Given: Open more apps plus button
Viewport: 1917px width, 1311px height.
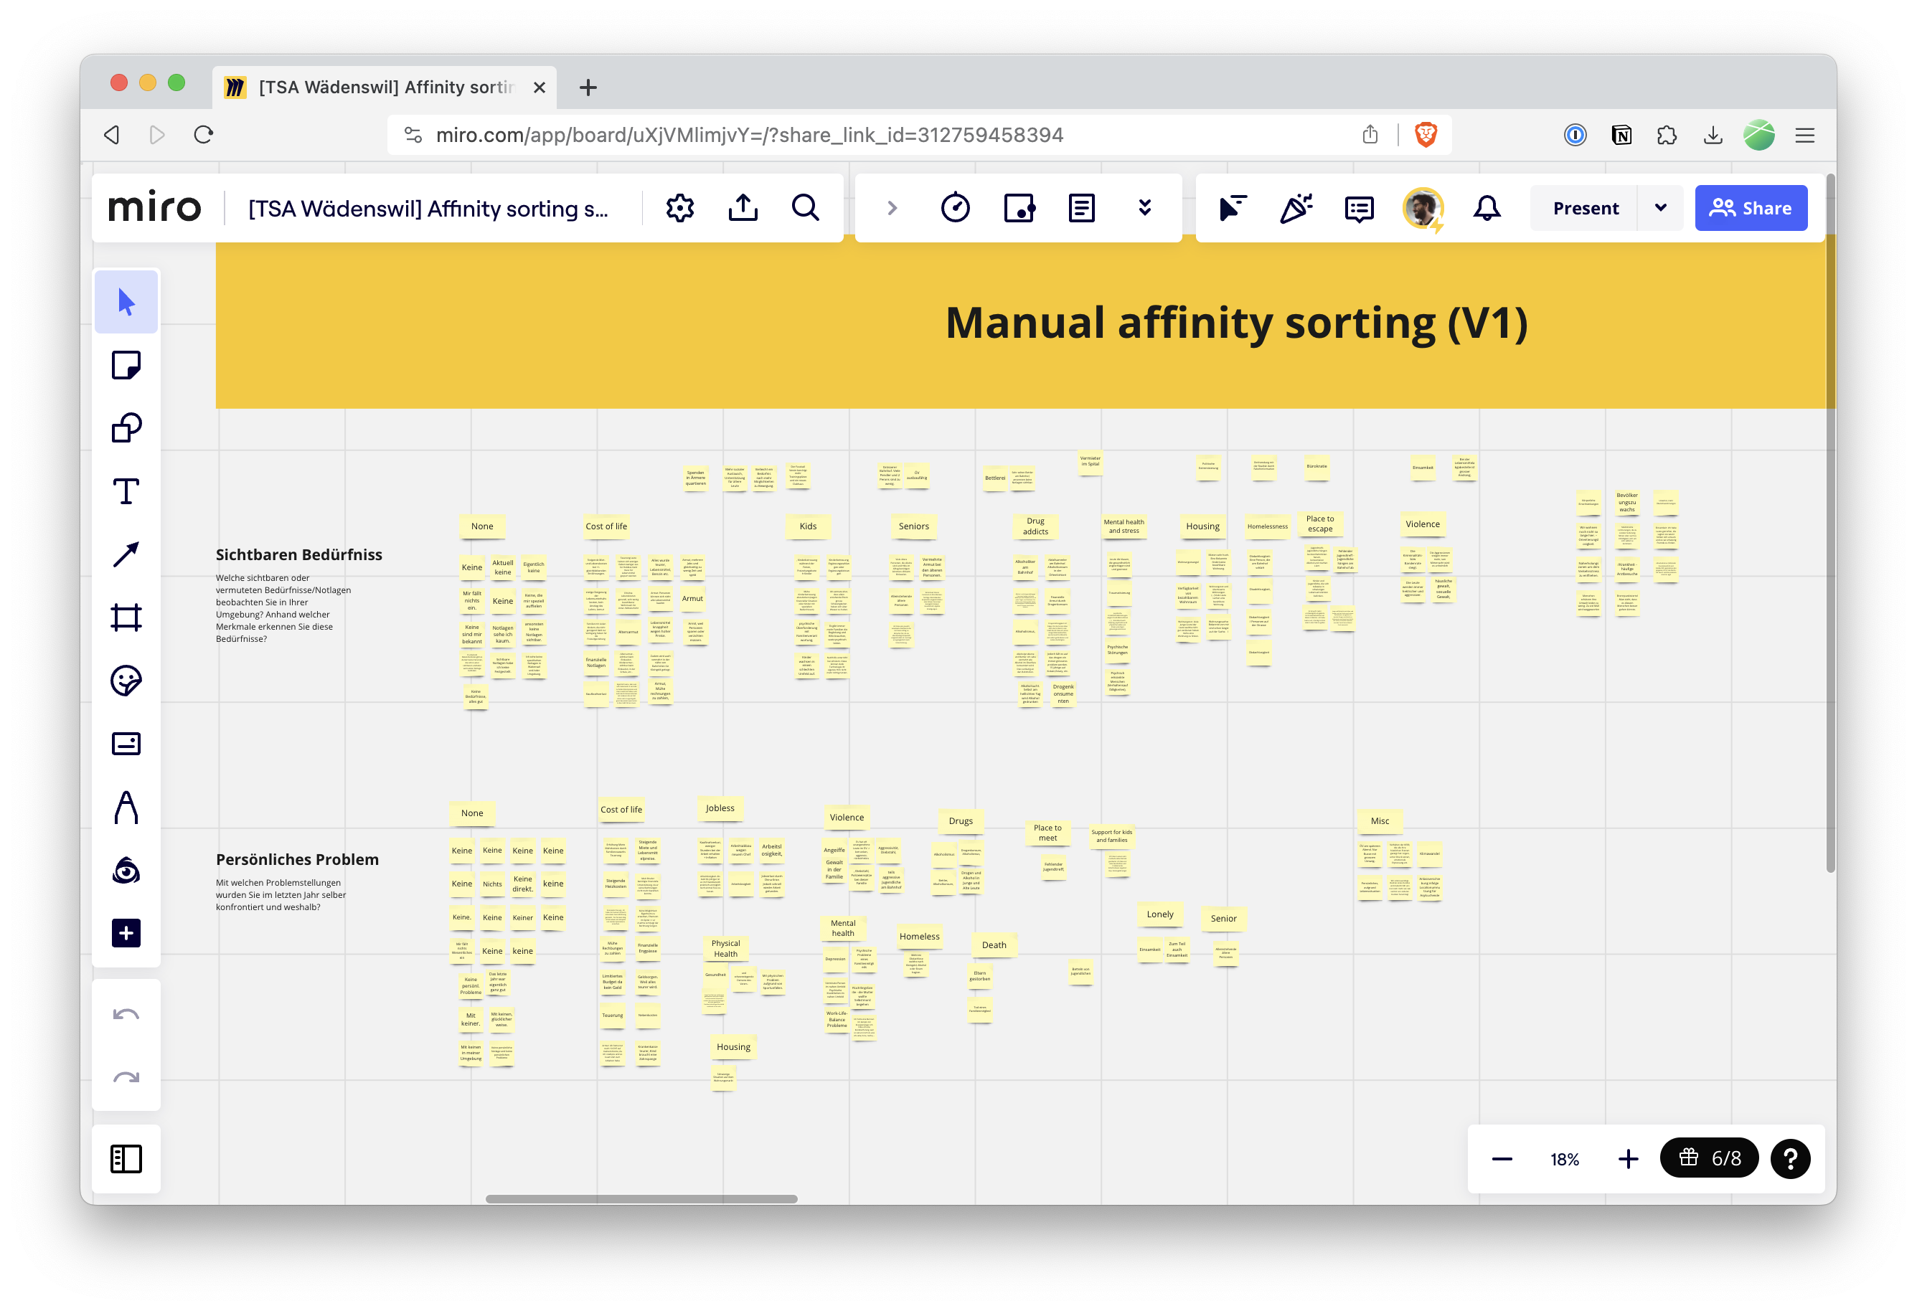Looking at the screenshot, I should 126,933.
